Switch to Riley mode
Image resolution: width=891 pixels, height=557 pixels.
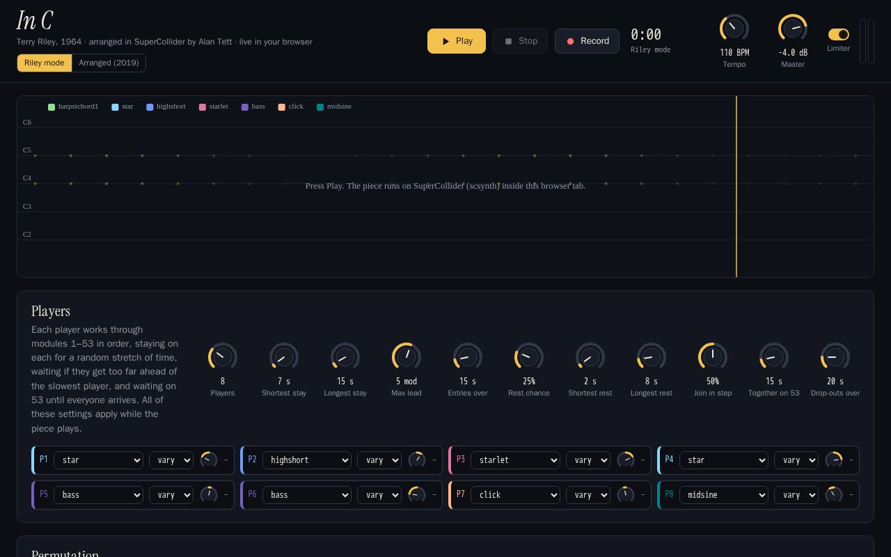[45, 63]
